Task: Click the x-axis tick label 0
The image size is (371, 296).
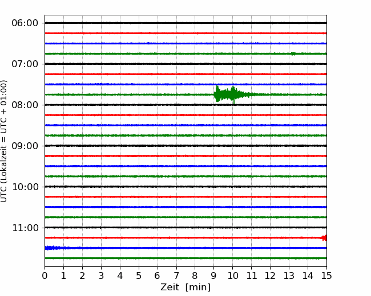Action: tap(45, 276)
